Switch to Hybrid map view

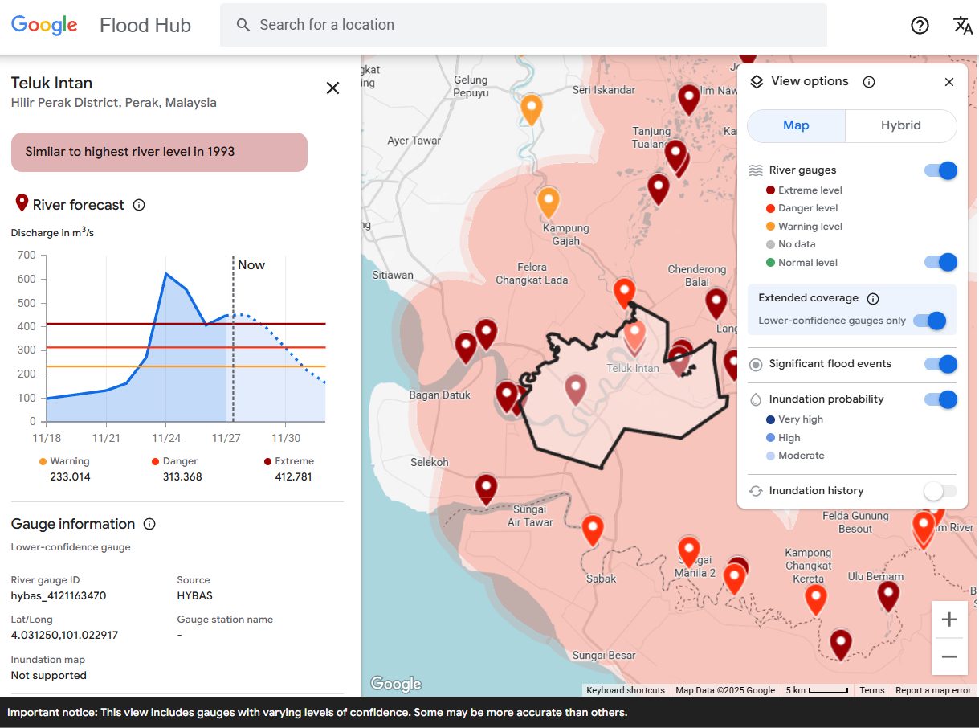pos(900,126)
